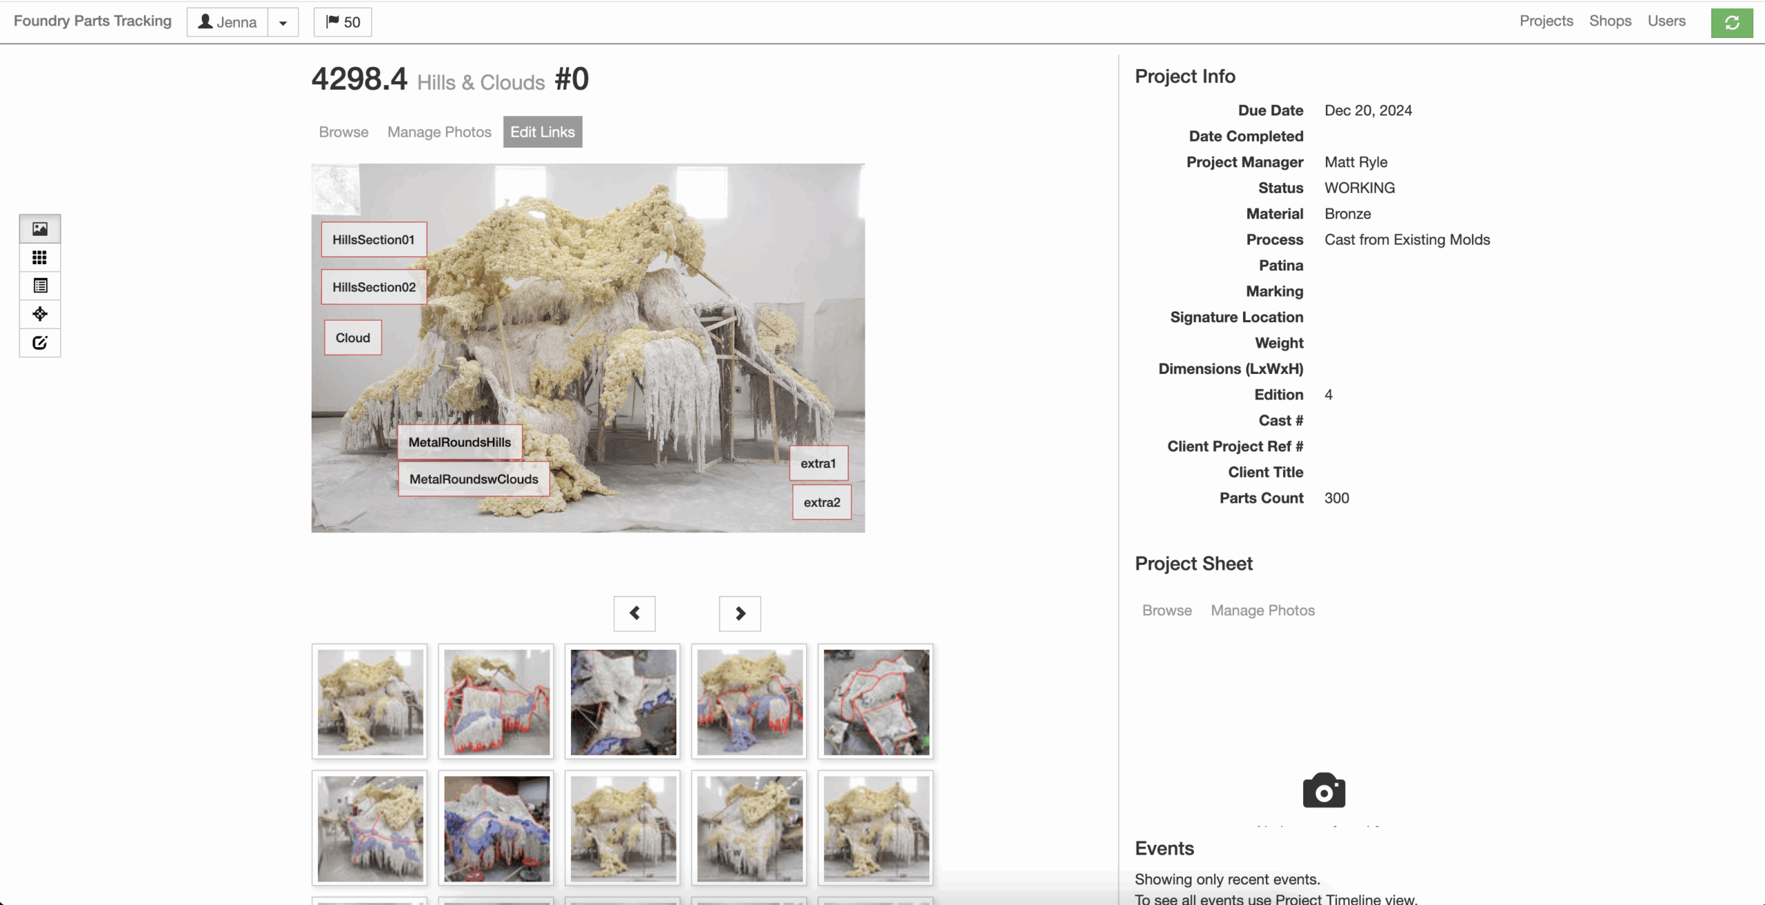Switch to the grid view icon
Screen dimensions: 1765x905
(x=40, y=258)
